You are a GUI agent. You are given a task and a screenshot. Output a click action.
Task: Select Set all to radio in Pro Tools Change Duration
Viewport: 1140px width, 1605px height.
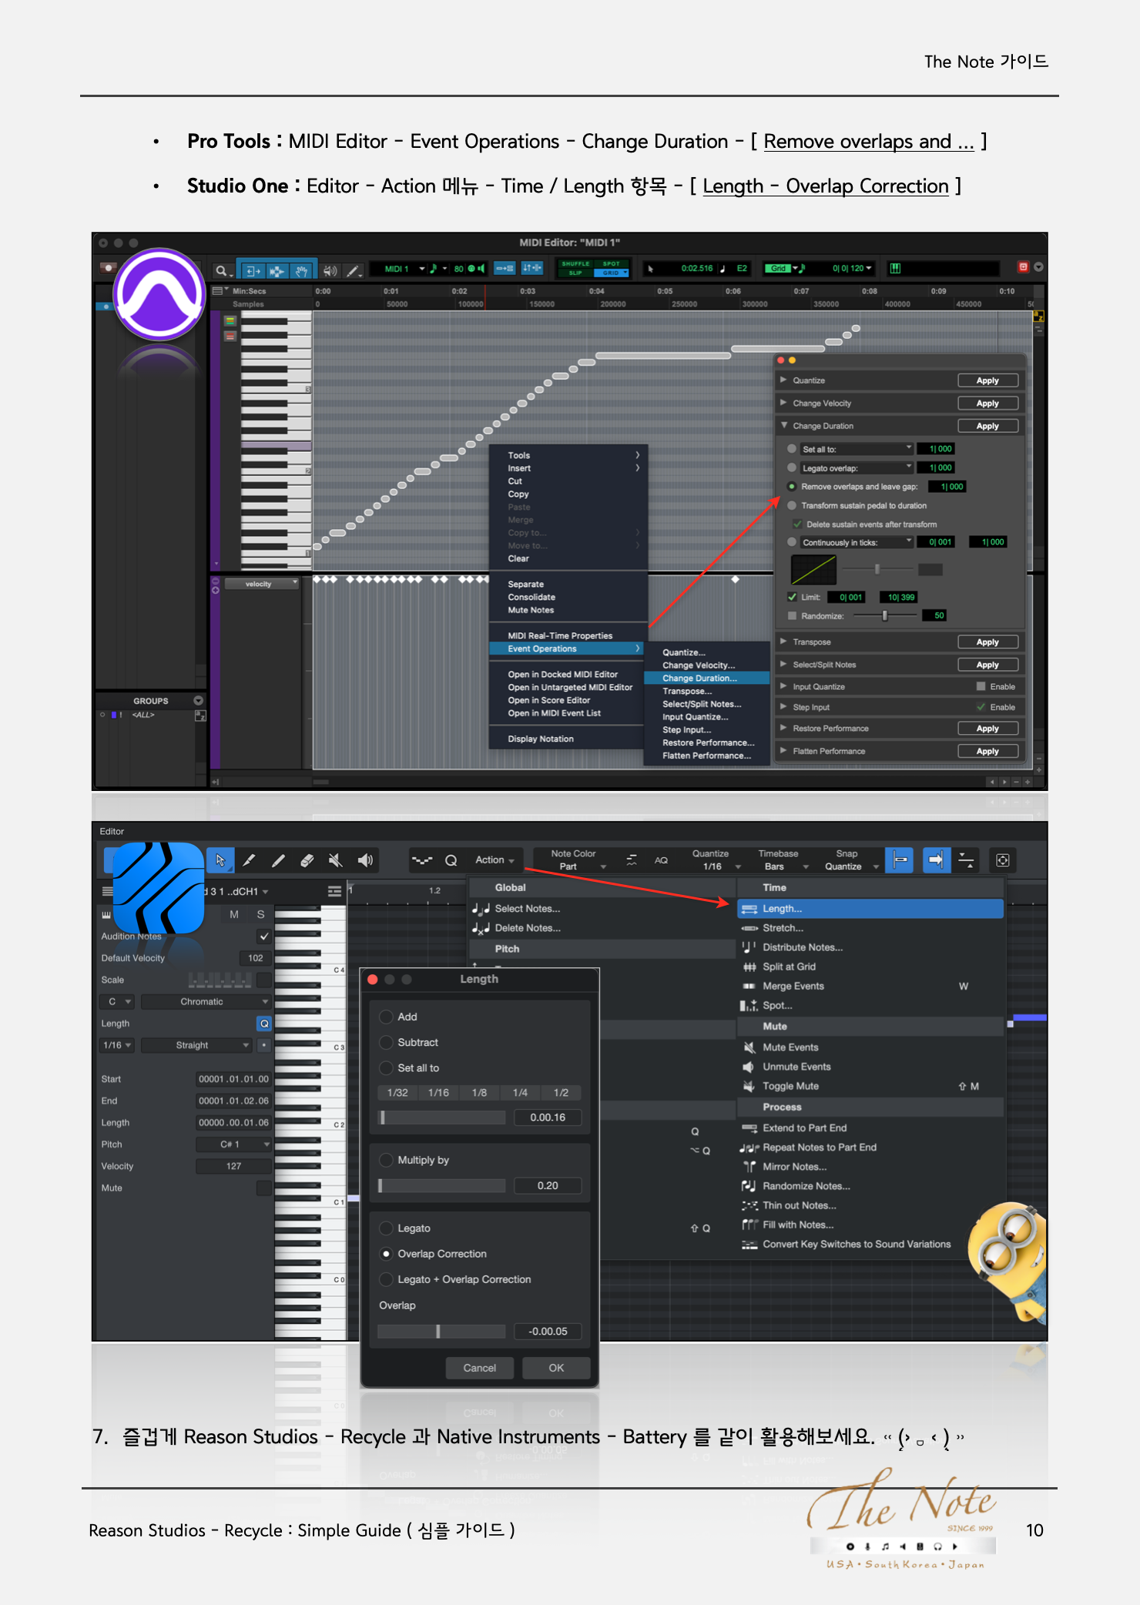tap(792, 449)
